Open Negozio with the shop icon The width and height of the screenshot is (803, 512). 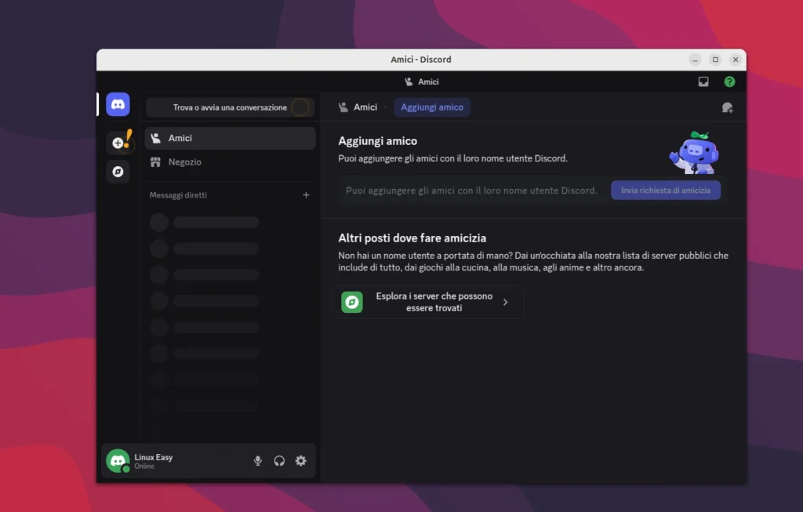click(179, 162)
